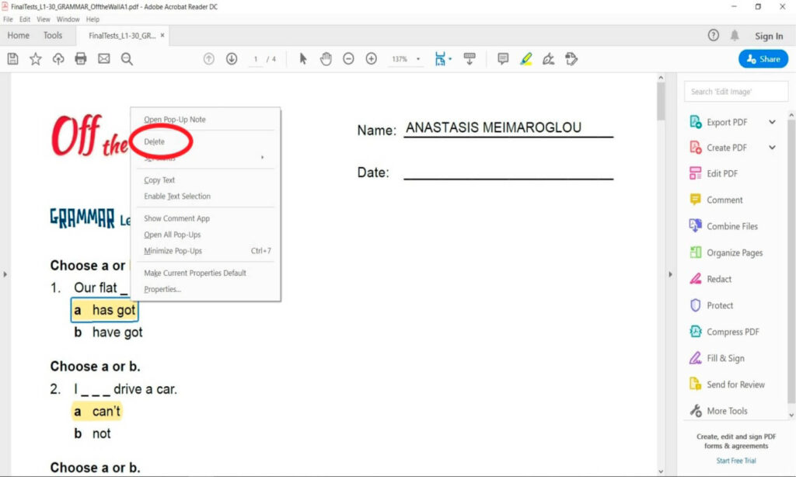Open the Edit menu
This screenshot has height=477, width=796.
point(25,19)
